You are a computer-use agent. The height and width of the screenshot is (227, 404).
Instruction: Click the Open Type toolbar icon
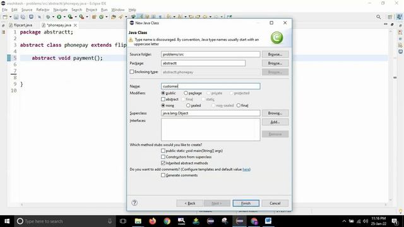pos(114,17)
